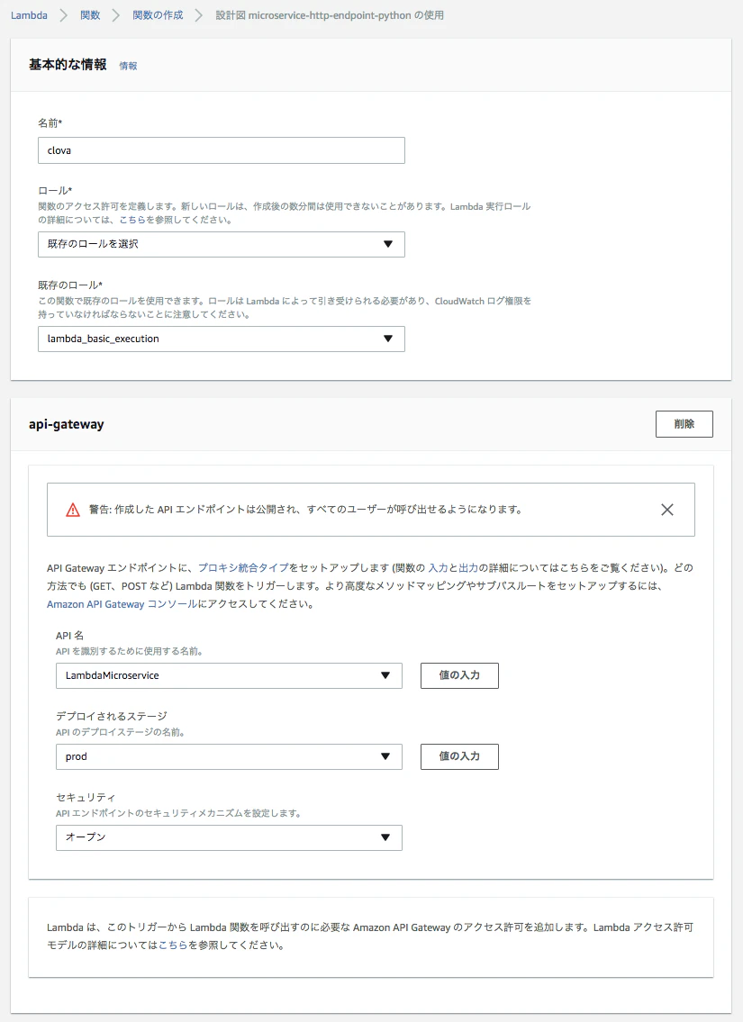Click the warning triangle icon
Viewport: 743px width, 1022px height.
pos(75,509)
